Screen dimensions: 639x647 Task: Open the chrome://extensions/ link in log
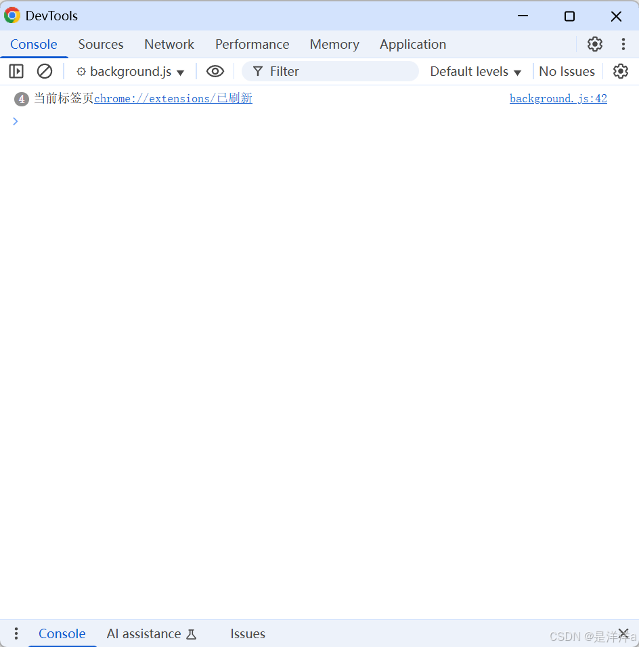(x=173, y=99)
